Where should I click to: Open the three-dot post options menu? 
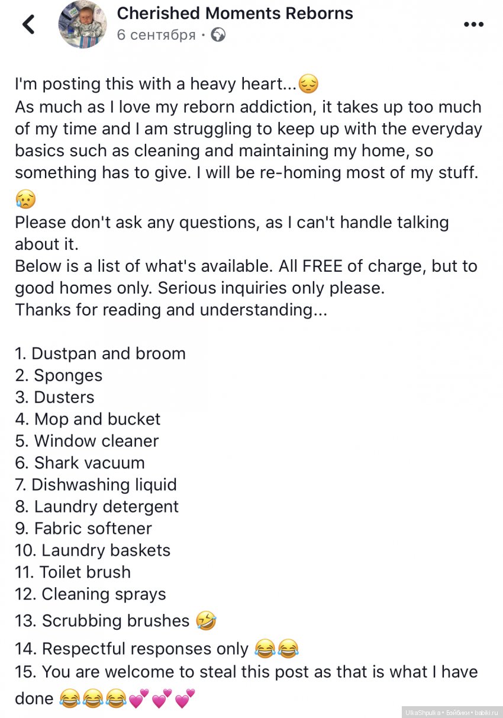pos(473,24)
